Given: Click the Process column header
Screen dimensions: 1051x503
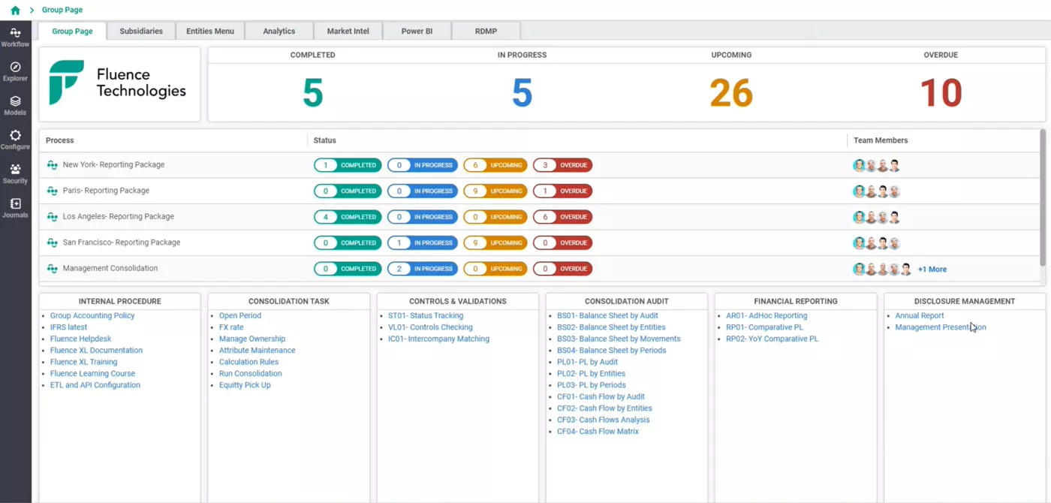Looking at the screenshot, I should pos(60,140).
